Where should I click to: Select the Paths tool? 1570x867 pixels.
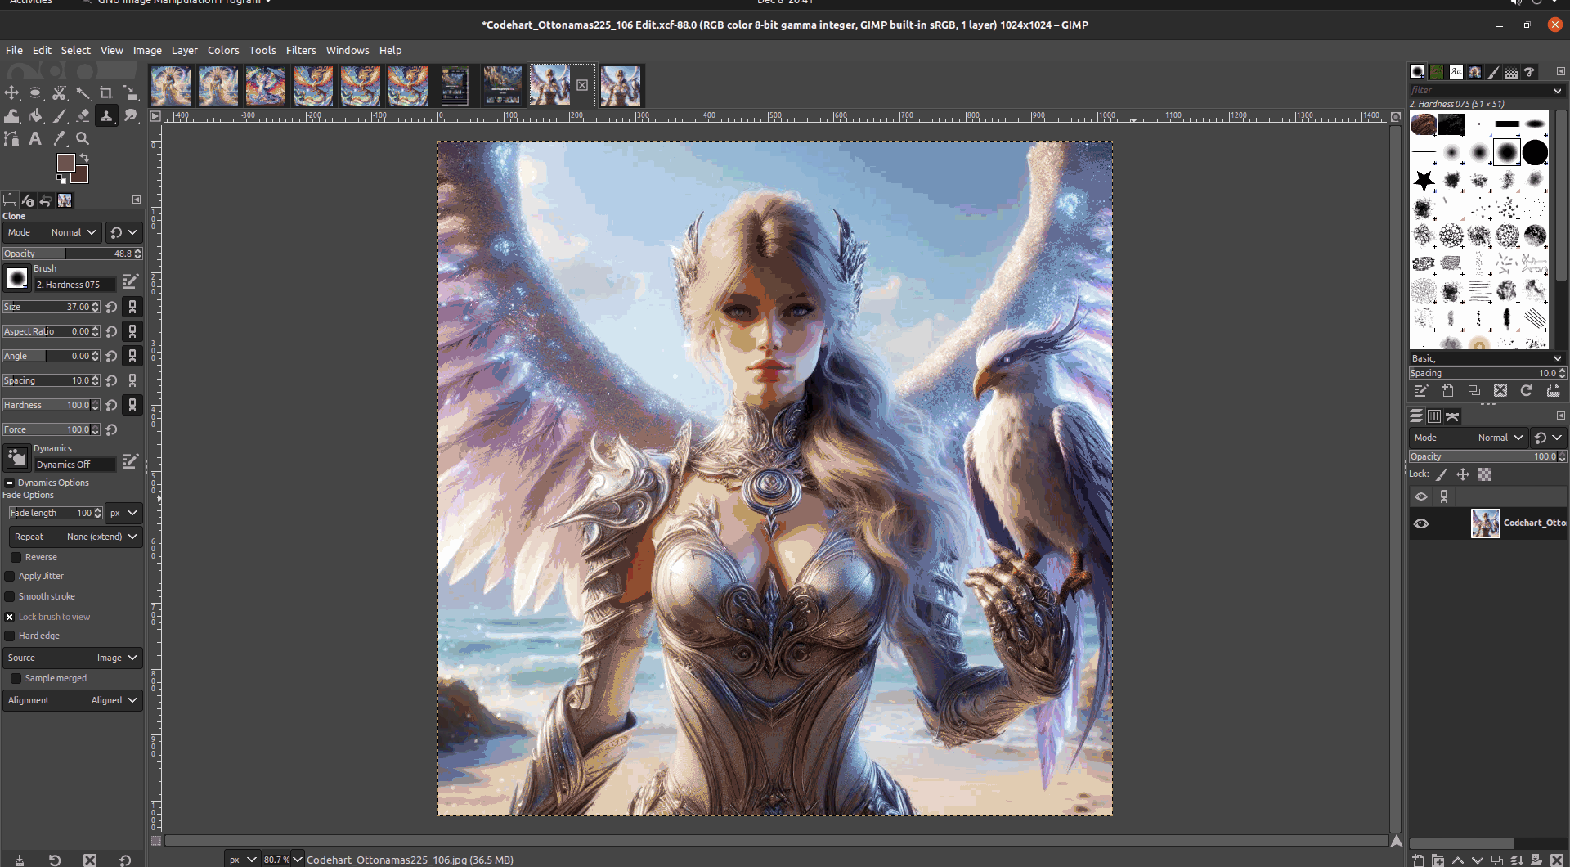(x=12, y=139)
